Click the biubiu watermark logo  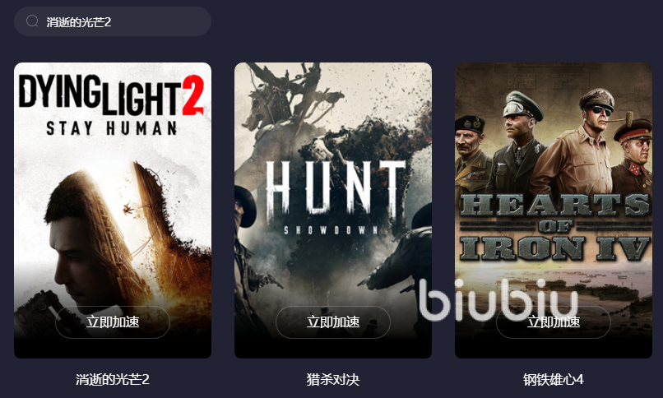tap(499, 300)
